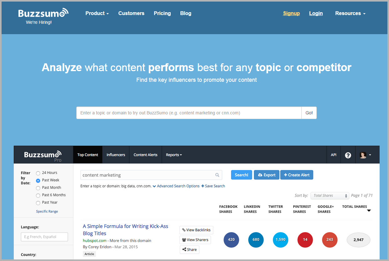Click the Search! button
This screenshot has width=389, height=261.
[x=241, y=175]
